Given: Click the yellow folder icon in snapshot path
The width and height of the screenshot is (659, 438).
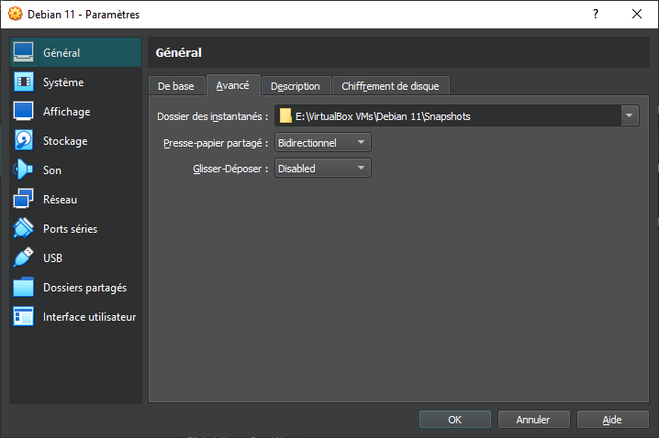Looking at the screenshot, I should pos(285,115).
